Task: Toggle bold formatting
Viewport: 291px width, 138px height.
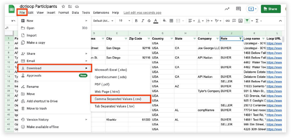Action: coord(136,21)
